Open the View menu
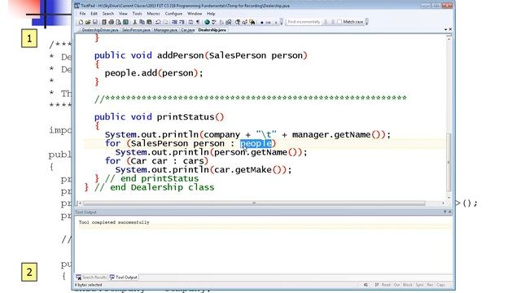The height and width of the screenshot is (293, 521). click(123, 14)
